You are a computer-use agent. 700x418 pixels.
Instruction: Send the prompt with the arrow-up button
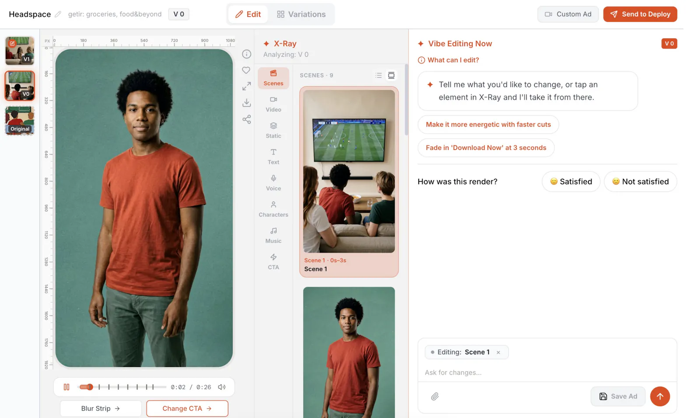tap(660, 397)
